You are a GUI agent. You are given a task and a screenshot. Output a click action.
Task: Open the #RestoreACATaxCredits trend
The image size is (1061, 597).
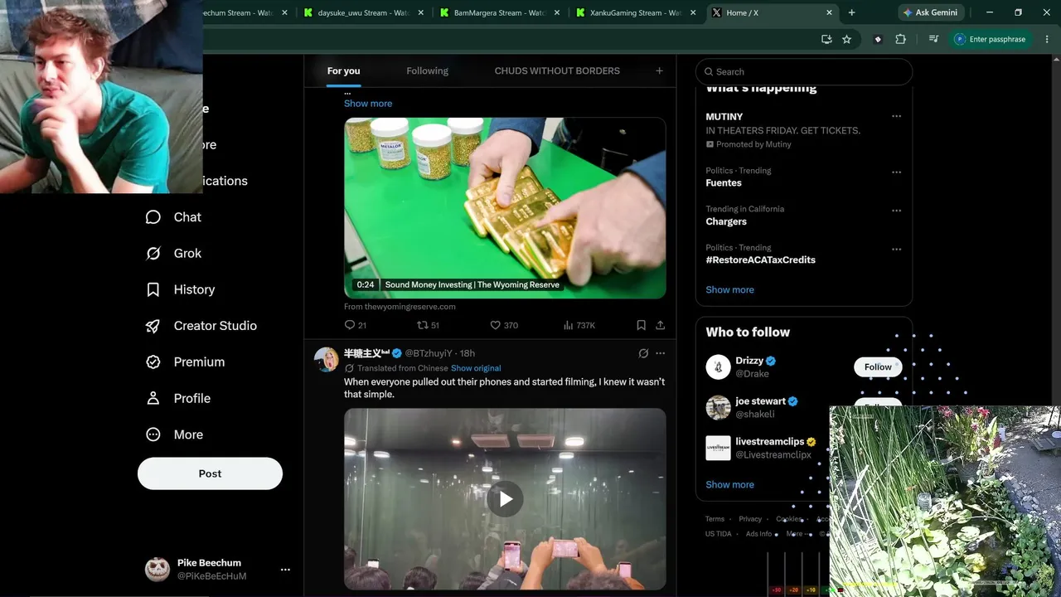click(760, 260)
